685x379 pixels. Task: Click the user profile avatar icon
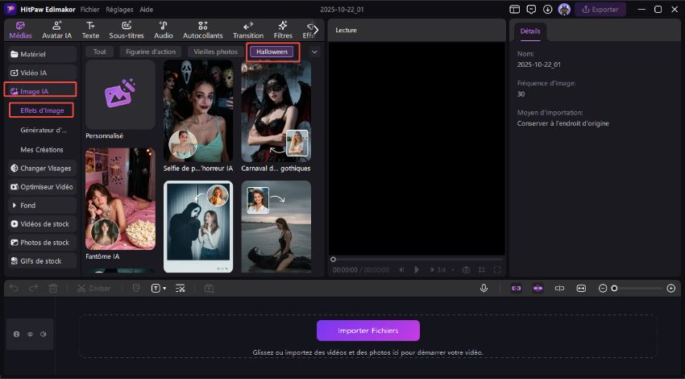tap(564, 10)
